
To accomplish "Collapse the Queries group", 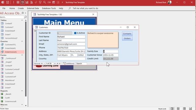I will pyautogui.click(x=22, y=41).
